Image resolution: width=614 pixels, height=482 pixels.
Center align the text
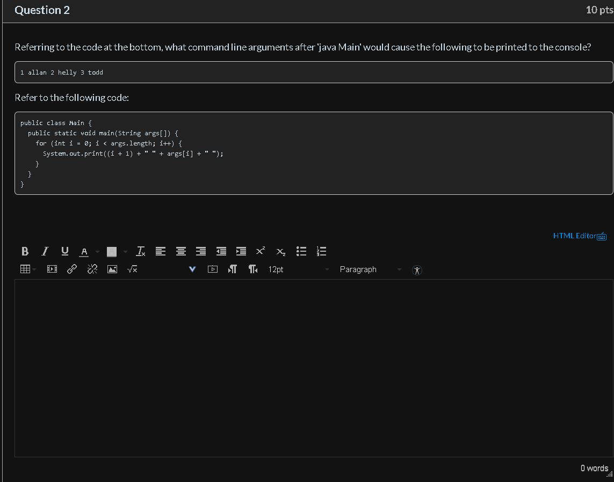coord(181,251)
